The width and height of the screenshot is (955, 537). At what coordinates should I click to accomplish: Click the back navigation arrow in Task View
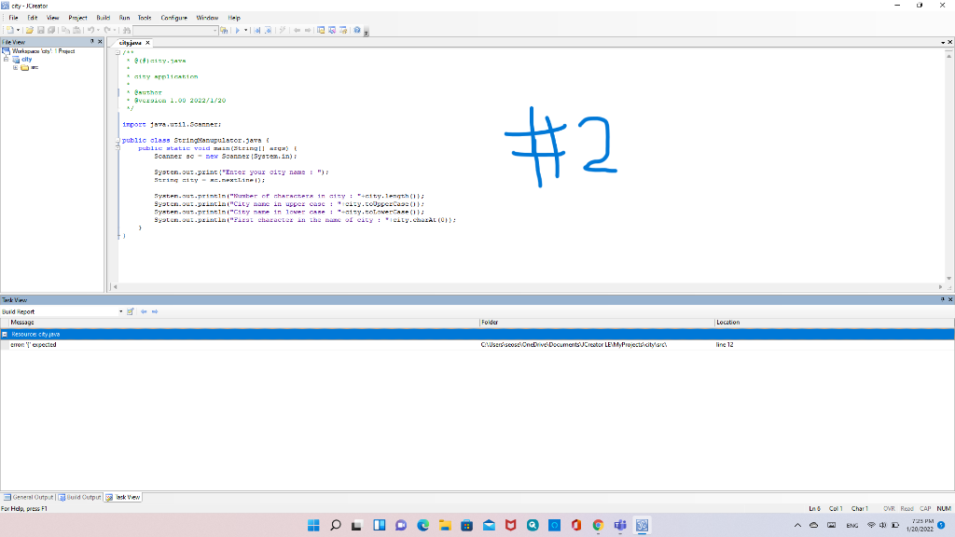point(144,311)
